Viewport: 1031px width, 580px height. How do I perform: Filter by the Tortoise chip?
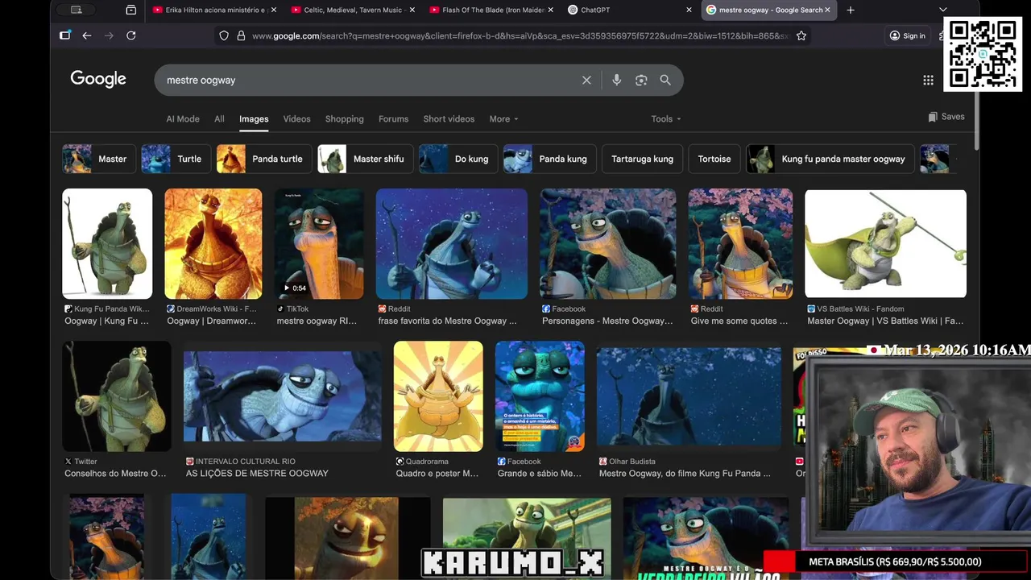tap(714, 159)
